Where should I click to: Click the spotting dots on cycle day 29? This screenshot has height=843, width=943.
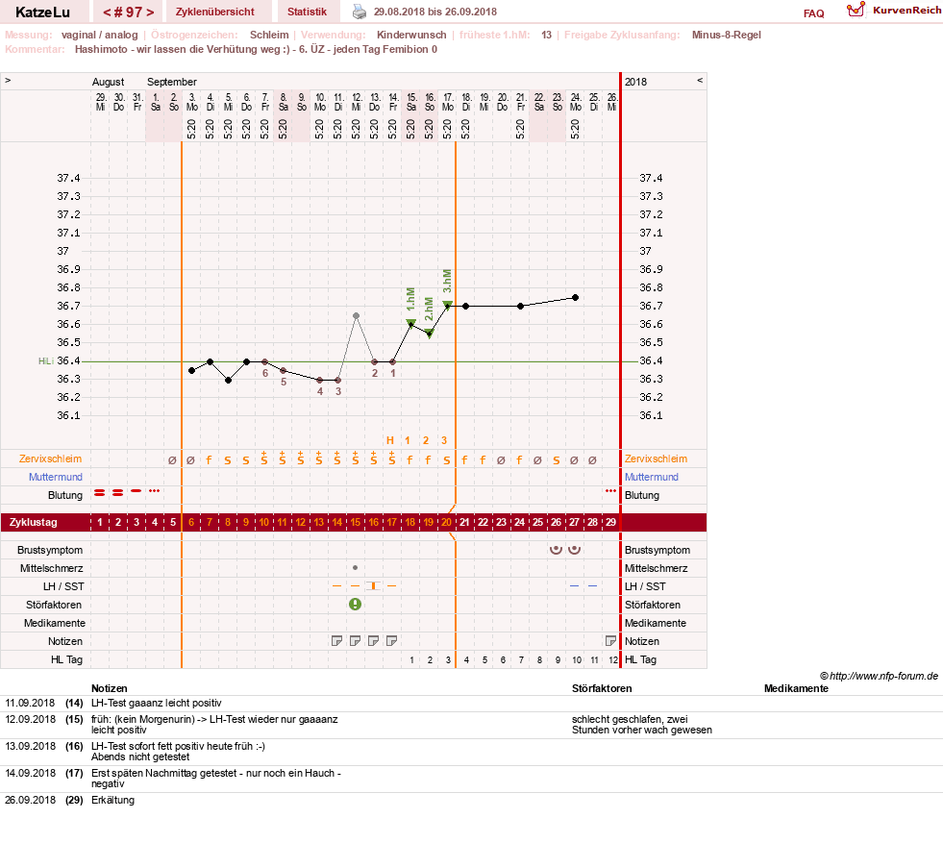click(x=610, y=491)
